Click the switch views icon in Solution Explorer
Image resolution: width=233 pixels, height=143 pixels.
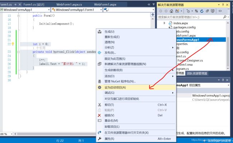[177, 11]
